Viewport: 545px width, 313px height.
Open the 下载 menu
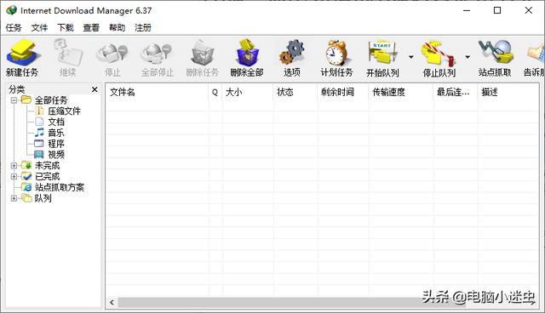click(66, 27)
